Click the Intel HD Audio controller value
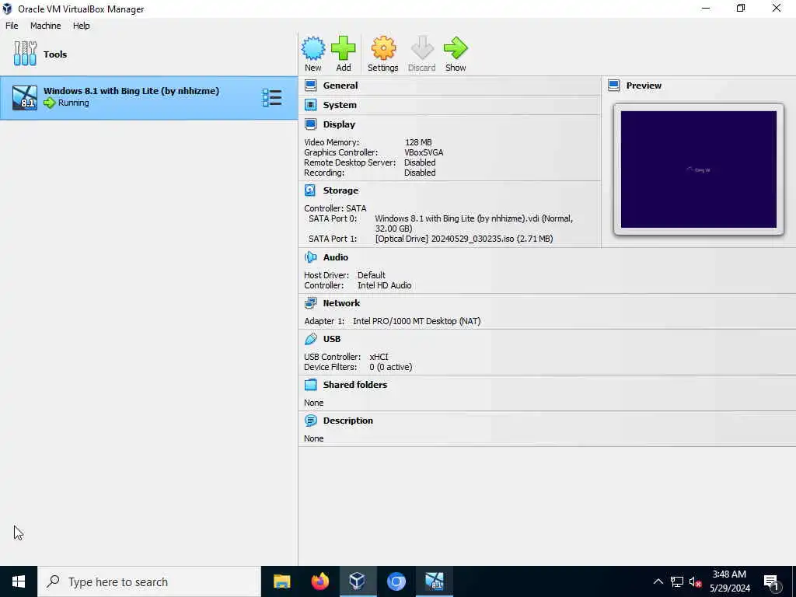This screenshot has height=597, width=796. pyautogui.click(x=384, y=285)
